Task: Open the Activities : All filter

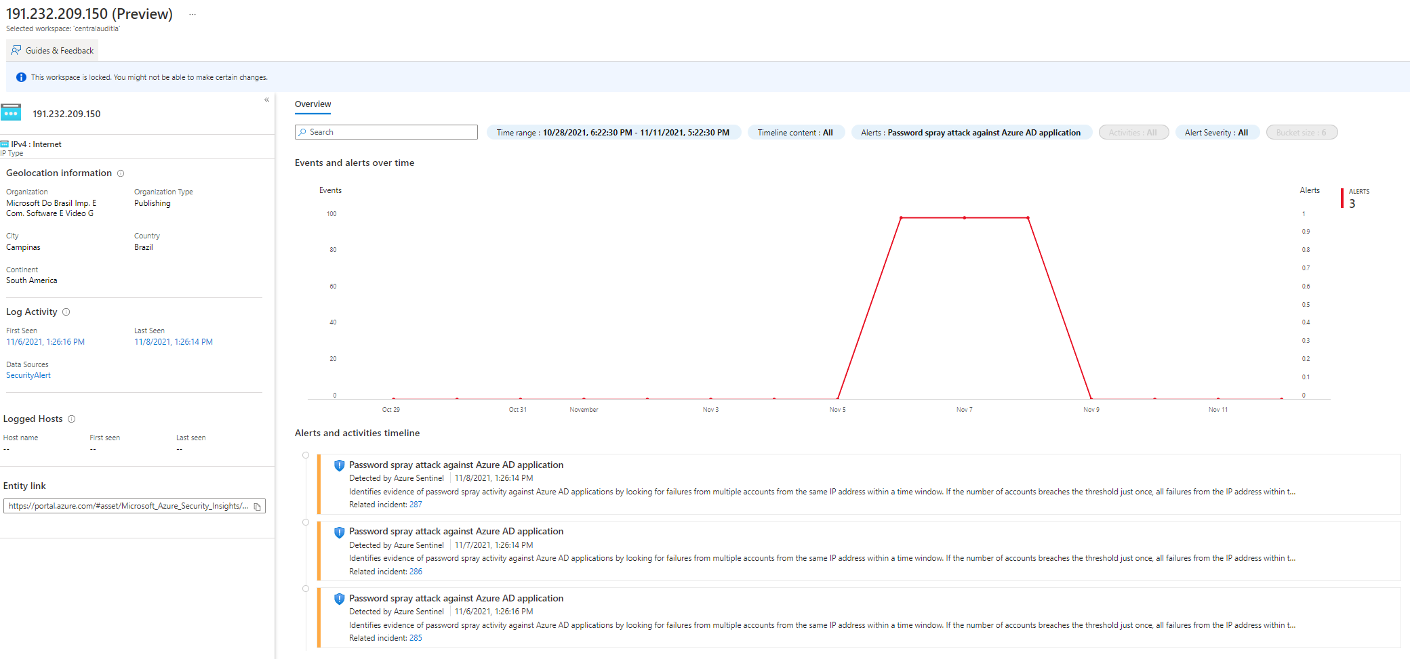Action: point(1133,133)
